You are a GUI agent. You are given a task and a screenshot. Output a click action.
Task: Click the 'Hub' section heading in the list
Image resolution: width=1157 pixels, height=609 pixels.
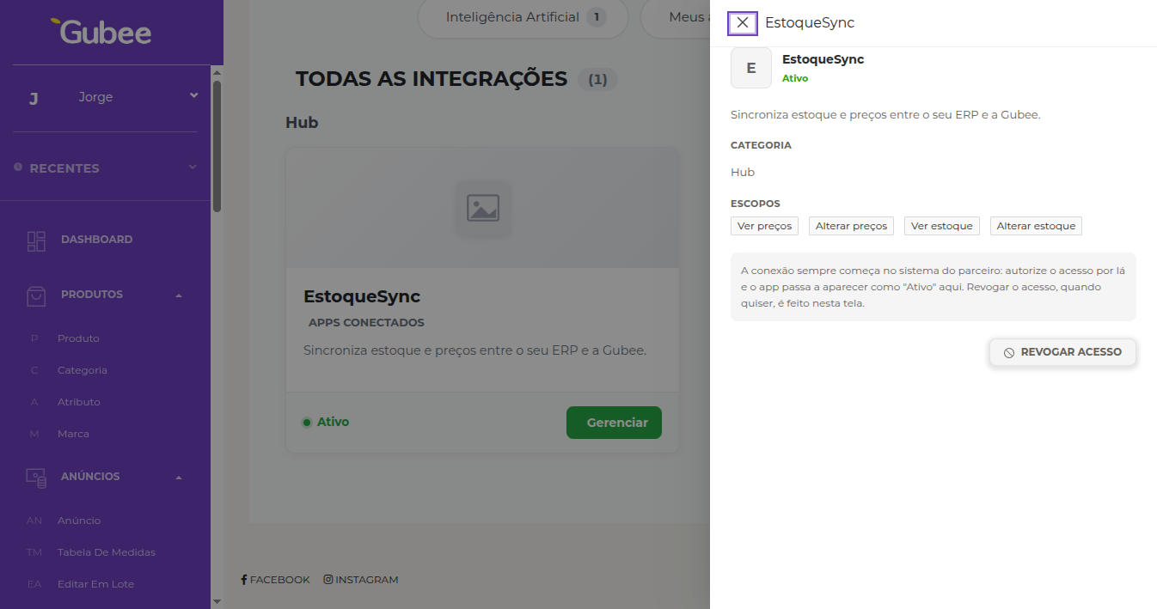302,123
